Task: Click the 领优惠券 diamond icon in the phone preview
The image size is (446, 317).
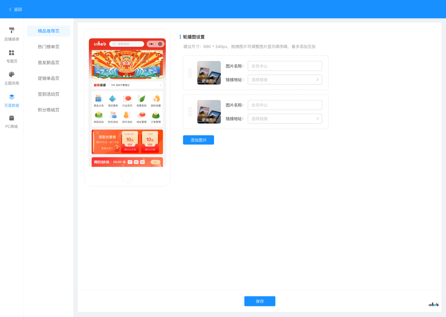Action: [113, 98]
